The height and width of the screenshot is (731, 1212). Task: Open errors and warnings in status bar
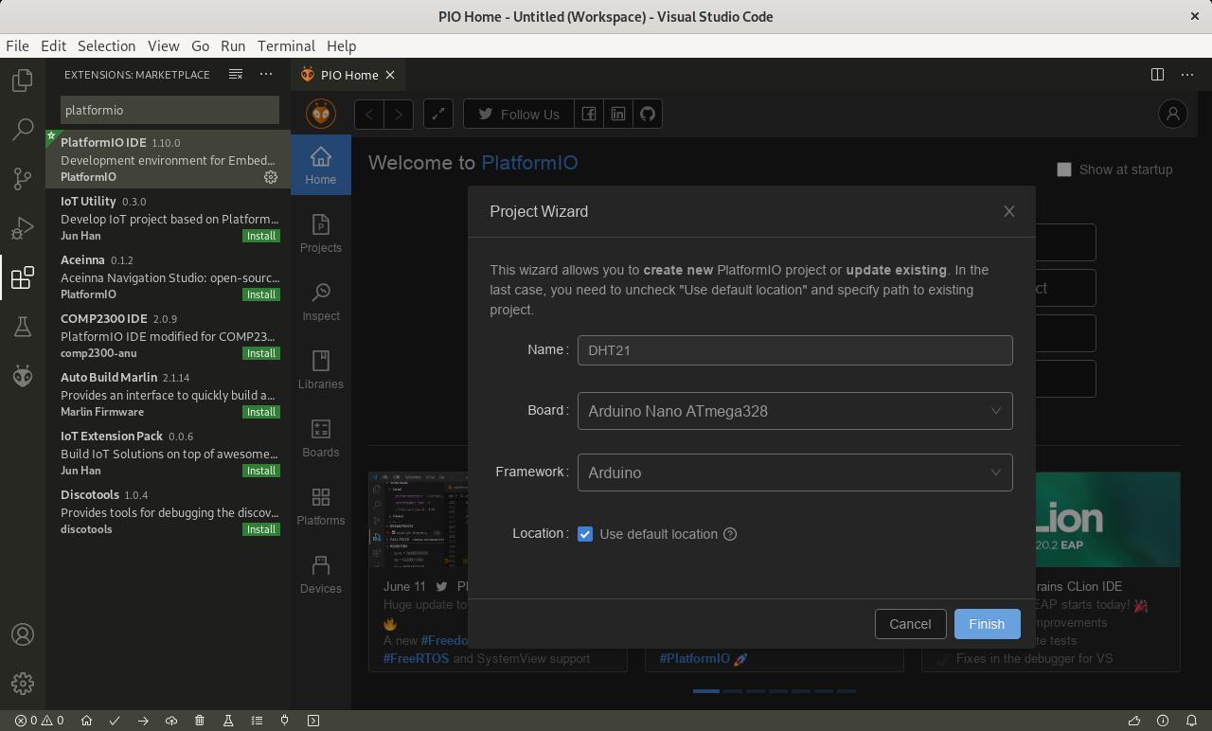pyautogui.click(x=39, y=721)
